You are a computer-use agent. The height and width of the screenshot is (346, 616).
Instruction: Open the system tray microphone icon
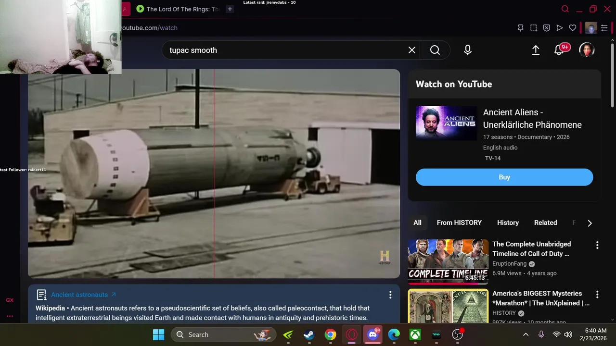pos(541,334)
